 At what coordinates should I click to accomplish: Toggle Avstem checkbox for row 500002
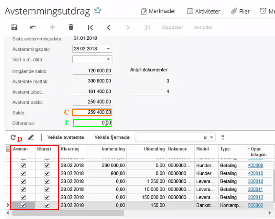23,205
